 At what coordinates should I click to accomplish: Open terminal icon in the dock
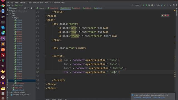point(3,22)
